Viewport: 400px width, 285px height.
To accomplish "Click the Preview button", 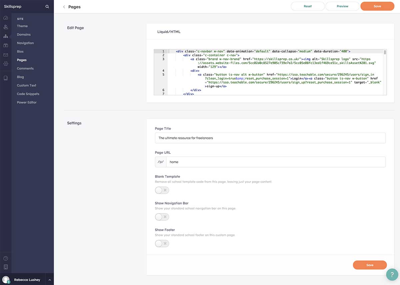I will click(342, 6).
